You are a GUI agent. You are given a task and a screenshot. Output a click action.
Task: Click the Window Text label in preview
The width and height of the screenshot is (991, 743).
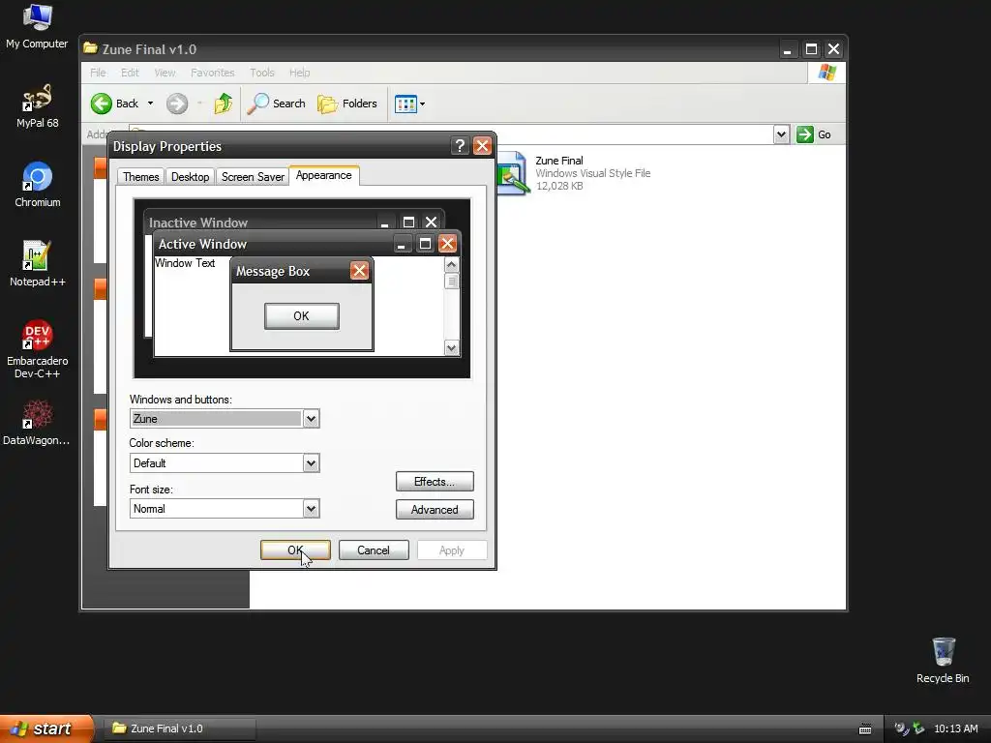point(185,263)
